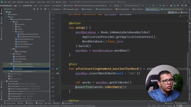Open Project panel options gear
191x107 pixels.
pos(45,9)
